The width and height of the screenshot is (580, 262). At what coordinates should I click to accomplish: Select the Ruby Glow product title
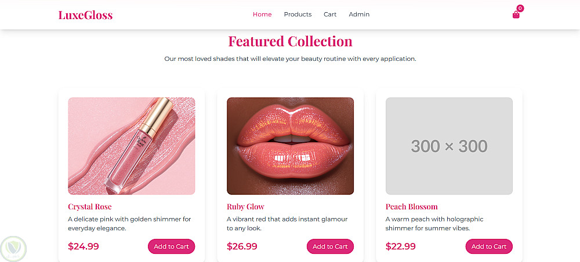245,206
